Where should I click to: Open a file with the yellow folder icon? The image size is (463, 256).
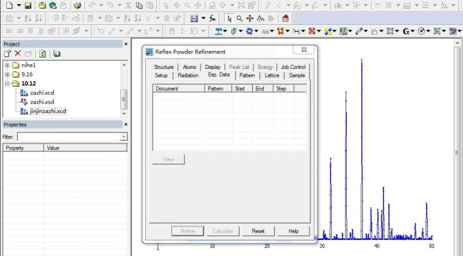tap(42, 5)
